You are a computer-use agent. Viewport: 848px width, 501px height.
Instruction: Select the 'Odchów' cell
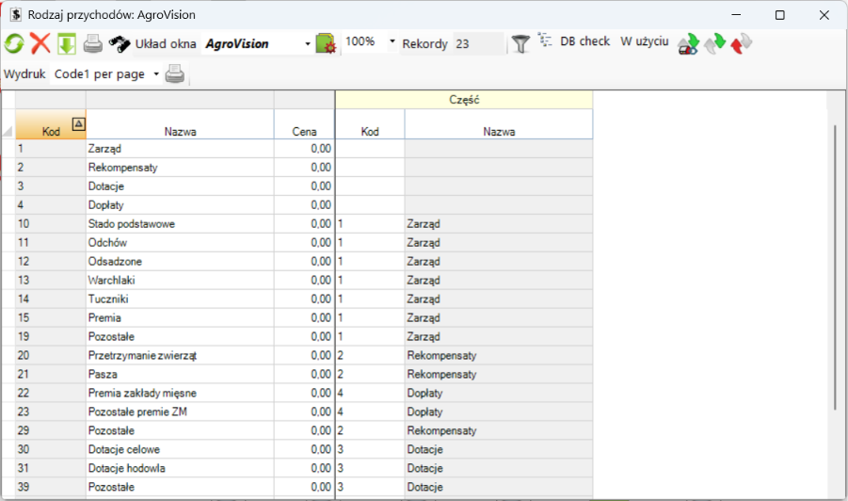(180, 242)
